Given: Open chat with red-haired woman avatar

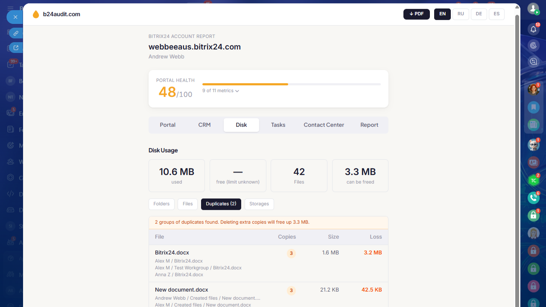Looking at the screenshot, I should coord(533,89).
